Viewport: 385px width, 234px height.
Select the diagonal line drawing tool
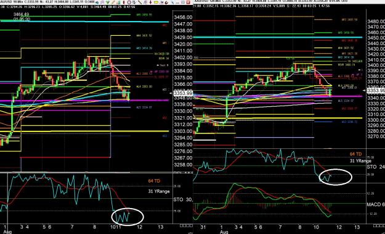[x=140, y=2]
